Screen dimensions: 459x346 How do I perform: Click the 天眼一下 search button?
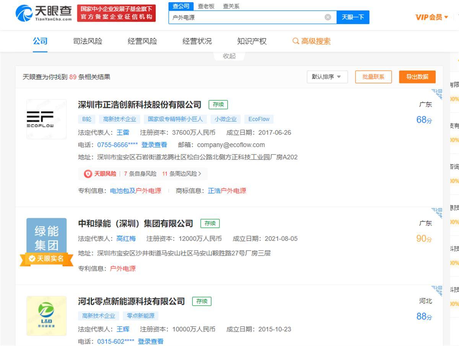[353, 17]
